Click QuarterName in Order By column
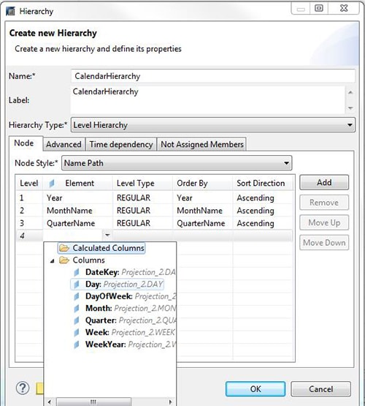The width and height of the screenshot is (365, 406). coord(201,223)
